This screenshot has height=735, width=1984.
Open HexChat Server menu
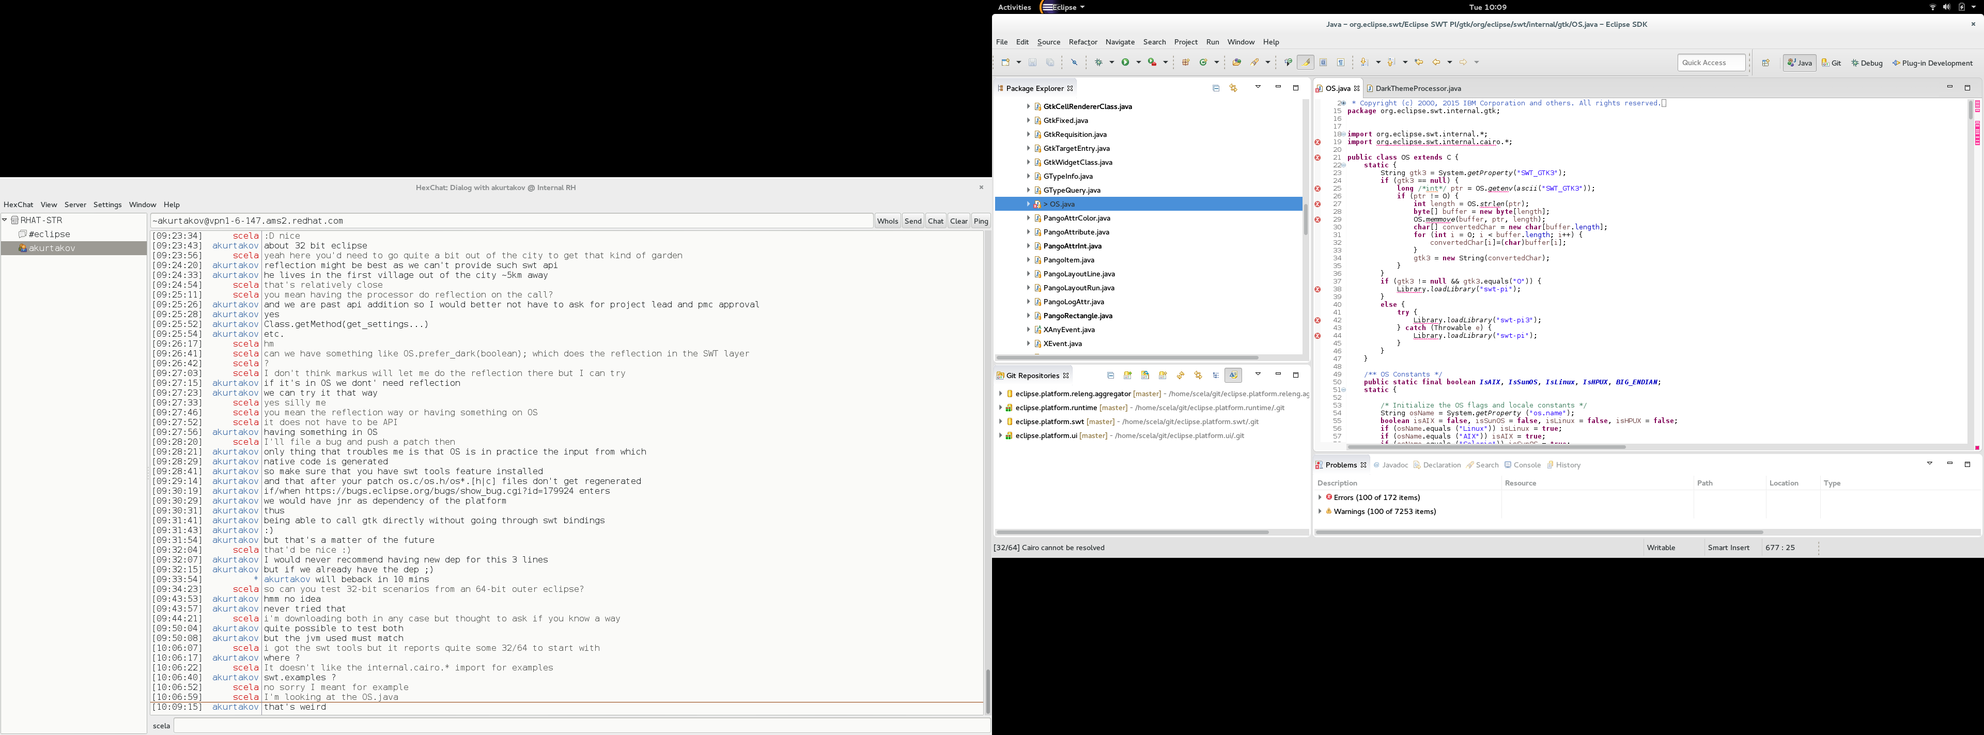click(75, 205)
